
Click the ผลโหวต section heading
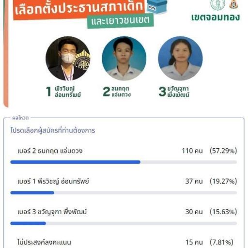[20, 118]
